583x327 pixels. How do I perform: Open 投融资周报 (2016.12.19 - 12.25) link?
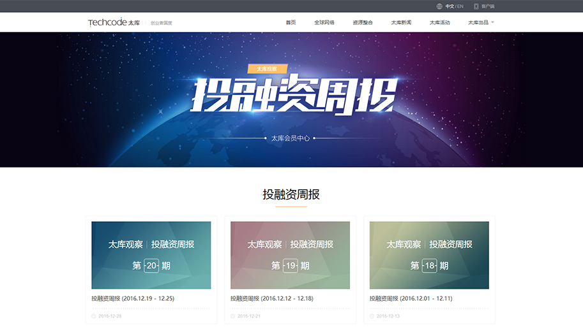pos(133,298)
